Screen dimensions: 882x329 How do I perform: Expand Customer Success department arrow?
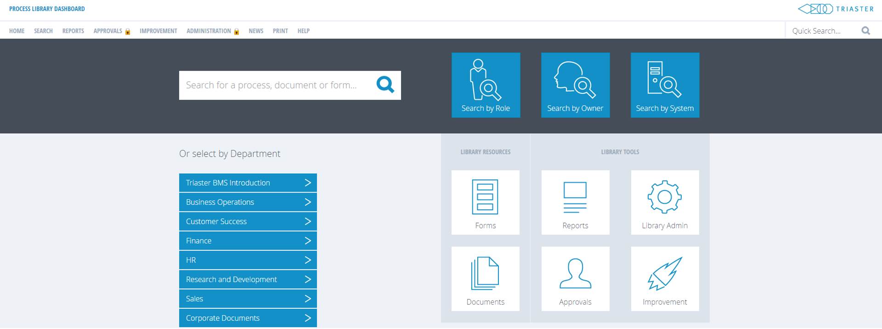pyautogui.click(x=308, y=221)
